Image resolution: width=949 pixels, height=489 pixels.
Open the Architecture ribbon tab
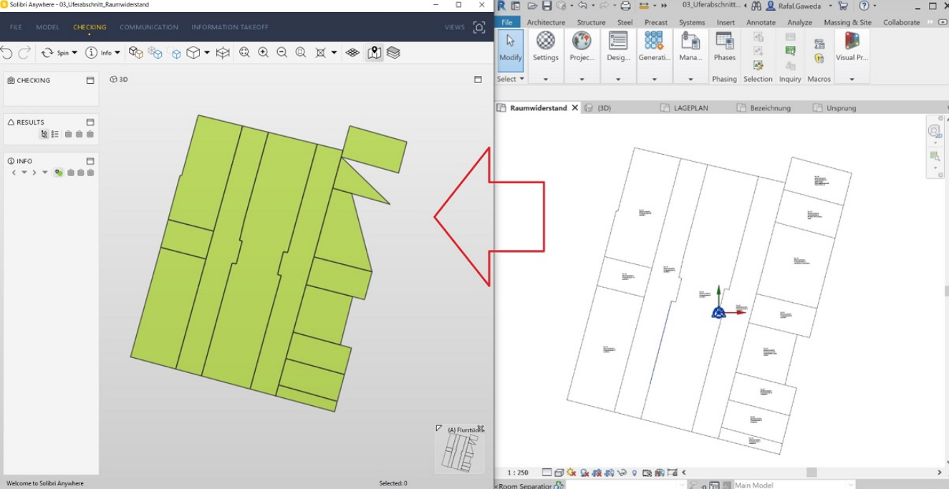tap(546, 22)
